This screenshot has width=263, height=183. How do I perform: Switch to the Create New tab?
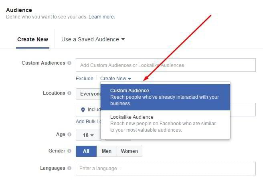(x=32, y=39)
